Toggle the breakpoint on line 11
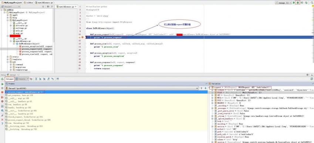 pyautogui.click(x=82, y=37)
